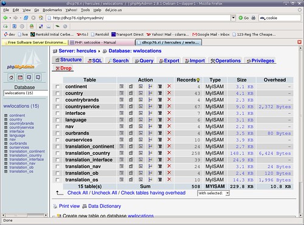Open Back button history dropdown arrow
The image size is (304, 225).
pyautogui.click(x=10, y=18)
